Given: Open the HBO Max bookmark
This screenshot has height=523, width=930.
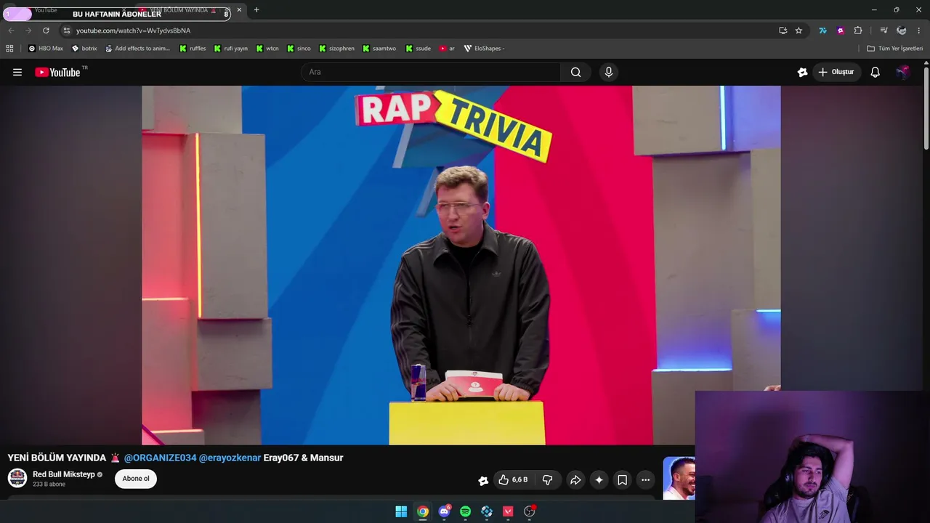Looking at the screenshot, I should (x=46, y=49).
